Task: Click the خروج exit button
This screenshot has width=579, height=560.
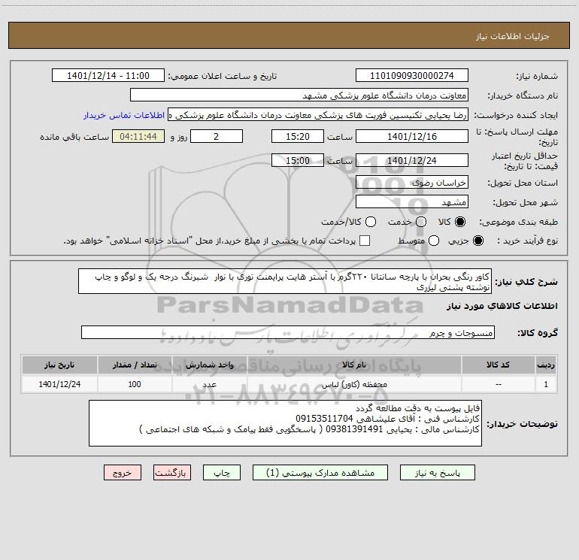Action: pyautogui.click(x=123, y=473)
